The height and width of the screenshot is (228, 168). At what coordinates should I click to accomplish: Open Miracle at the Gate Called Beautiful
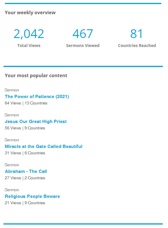point(43,146)
